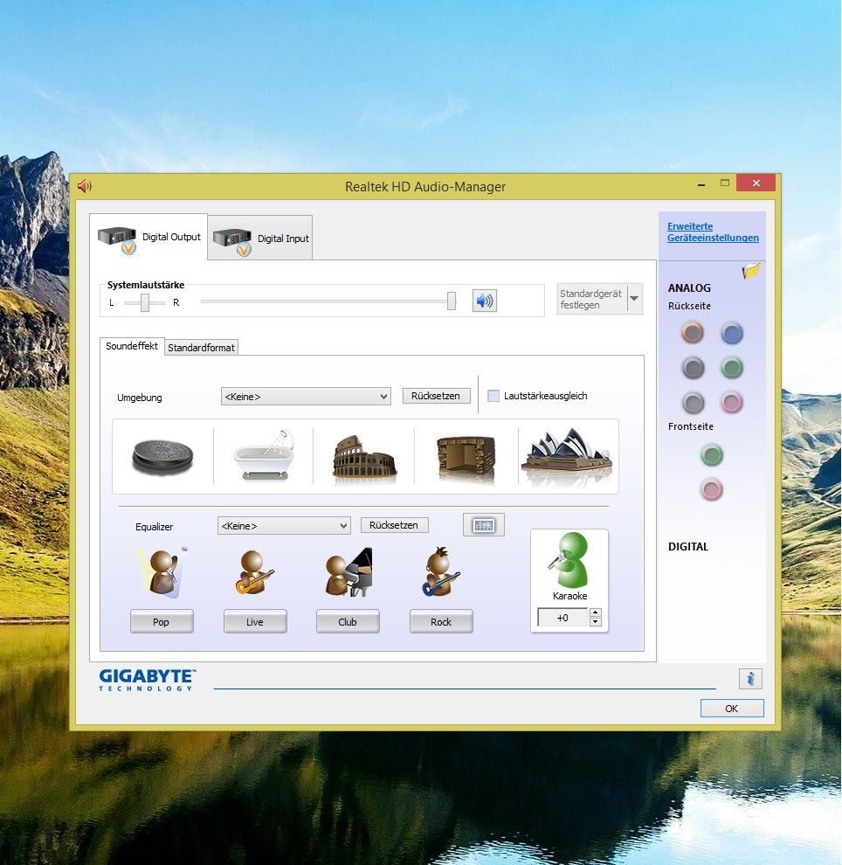Select the Sydney Opera House environment
The width and height of the screenshot is (842, 865).
tap(567, 456)
